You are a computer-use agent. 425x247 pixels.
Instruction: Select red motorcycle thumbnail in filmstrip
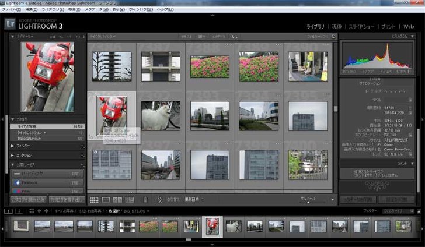[212, 227]
